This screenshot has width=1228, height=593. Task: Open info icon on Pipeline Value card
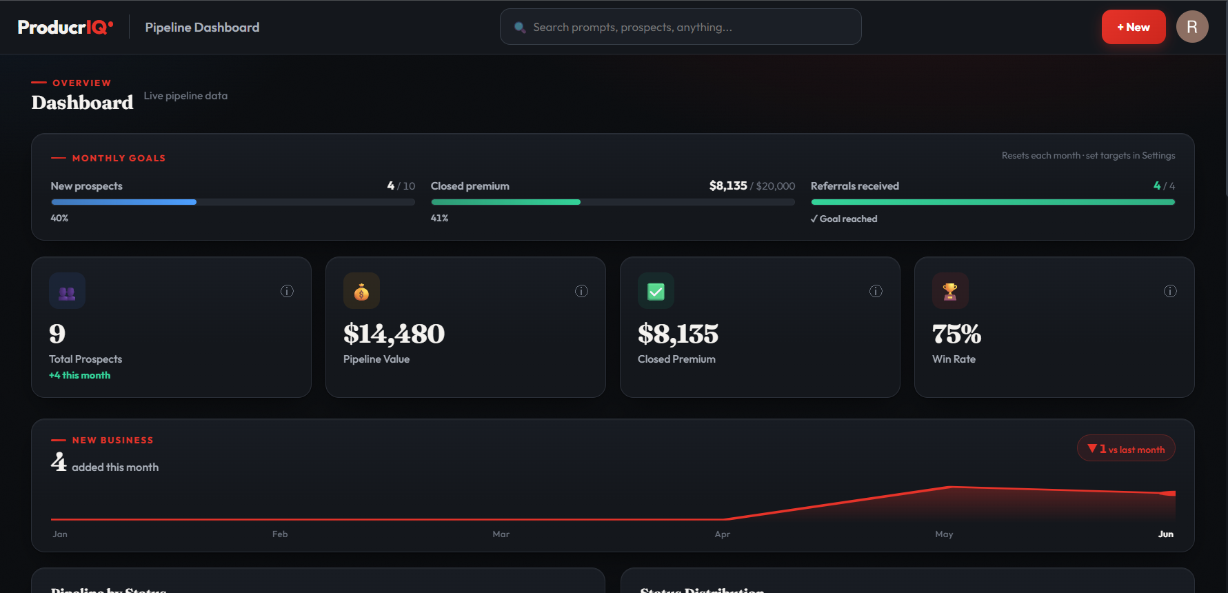click(581, 291)
